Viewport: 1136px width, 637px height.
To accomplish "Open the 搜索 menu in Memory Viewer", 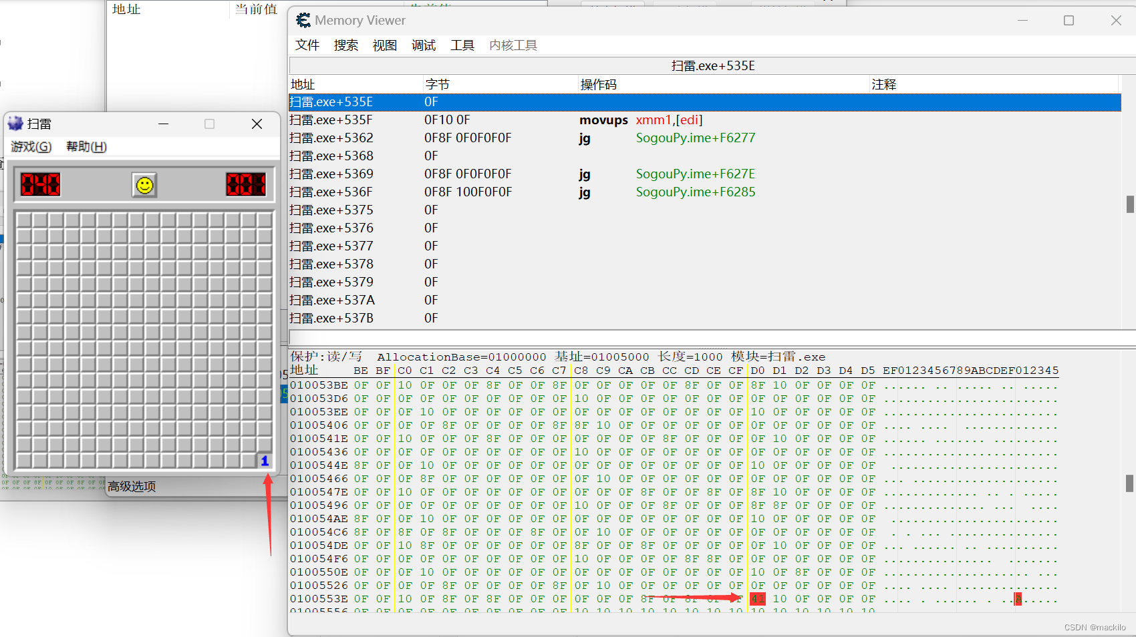I will tap(346, 45).
